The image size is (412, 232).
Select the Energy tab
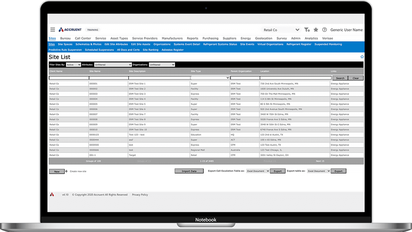point(245,38)
